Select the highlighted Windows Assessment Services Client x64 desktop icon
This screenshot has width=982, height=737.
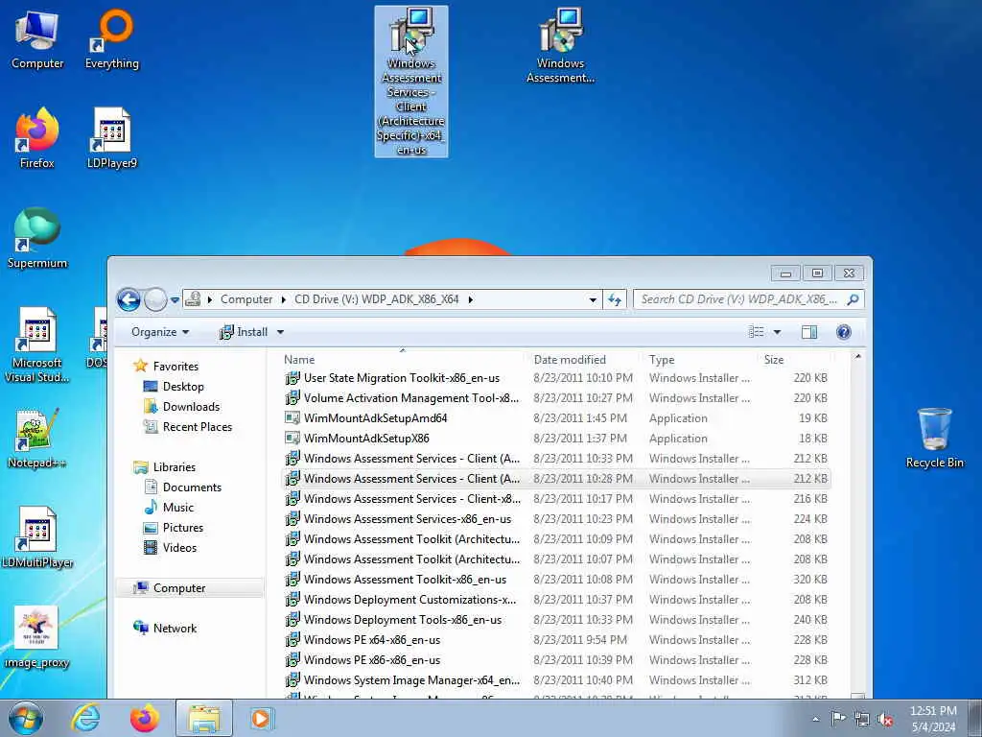point(411,82)
